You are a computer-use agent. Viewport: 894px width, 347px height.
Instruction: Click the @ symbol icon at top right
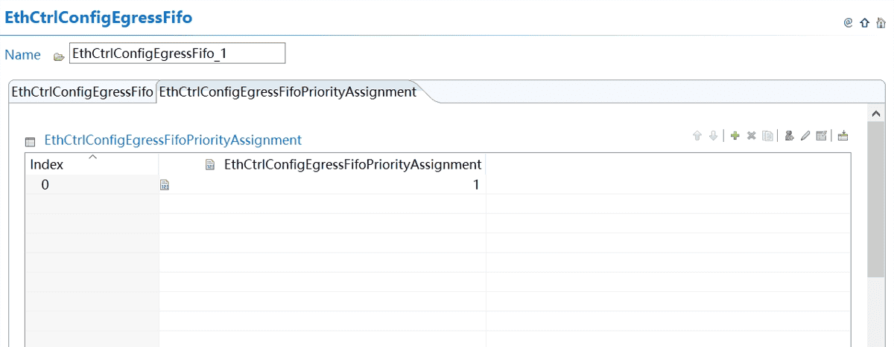(848, 23)
